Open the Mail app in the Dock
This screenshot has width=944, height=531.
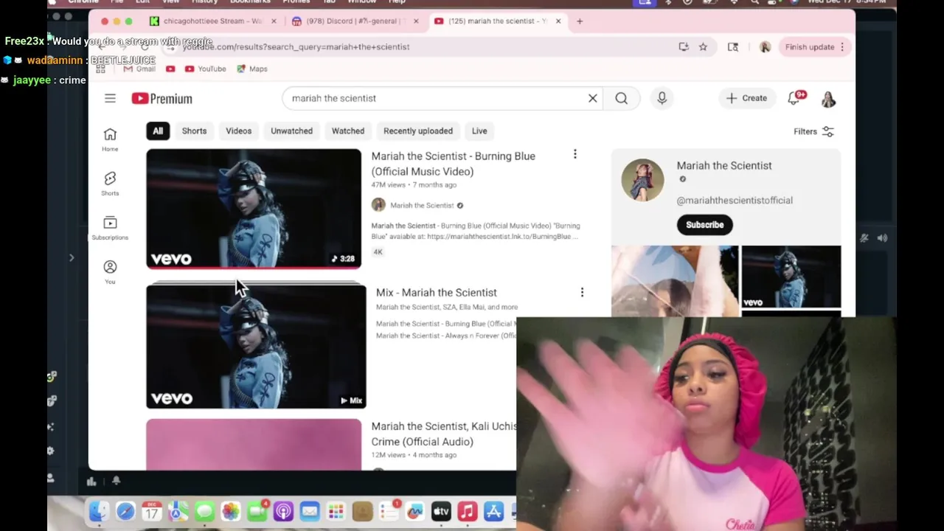(x=310, y=511)
